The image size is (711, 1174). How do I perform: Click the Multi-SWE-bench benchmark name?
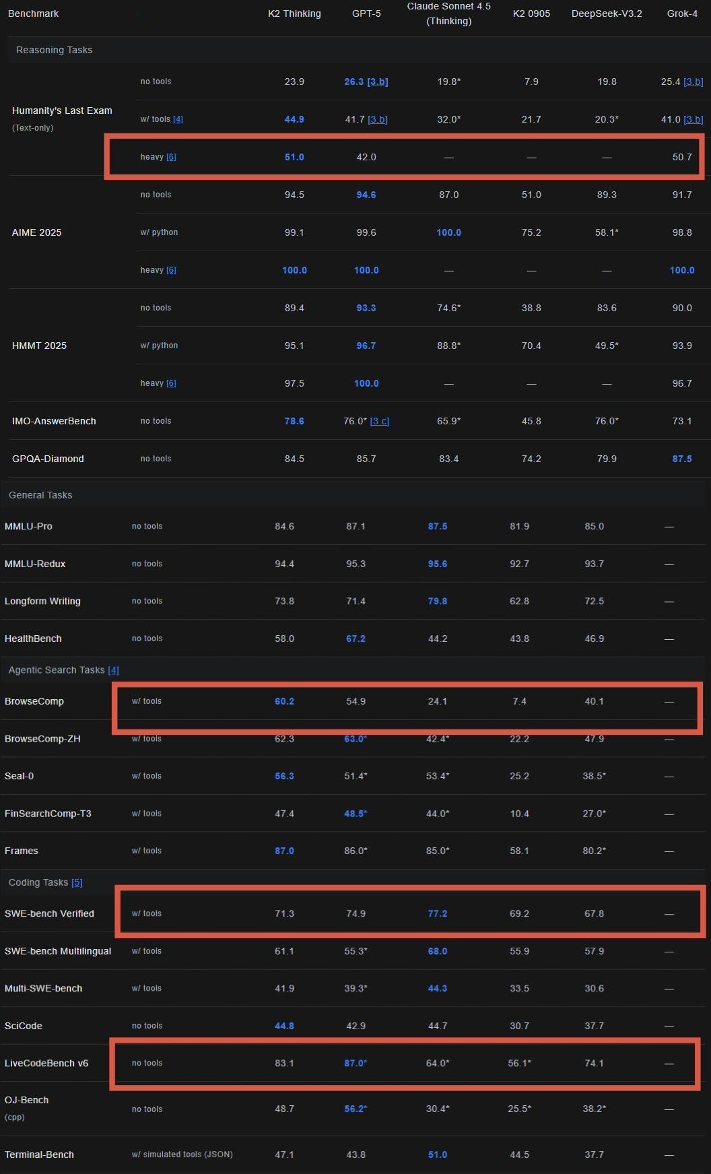(x=43, y=988)
